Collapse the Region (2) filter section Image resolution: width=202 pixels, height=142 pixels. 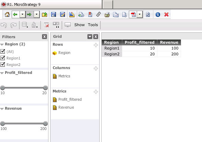click(2, 45)
